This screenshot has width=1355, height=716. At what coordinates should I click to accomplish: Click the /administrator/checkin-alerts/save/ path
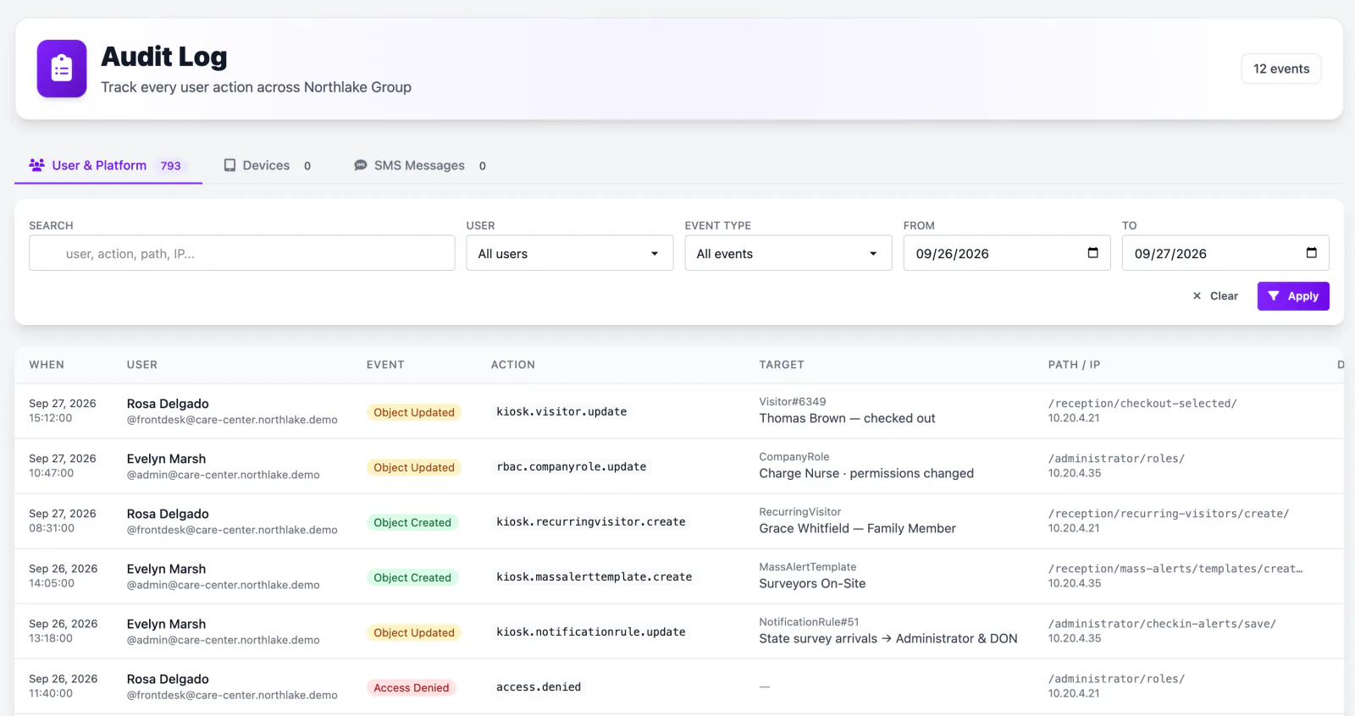(x=1162, y=624)
